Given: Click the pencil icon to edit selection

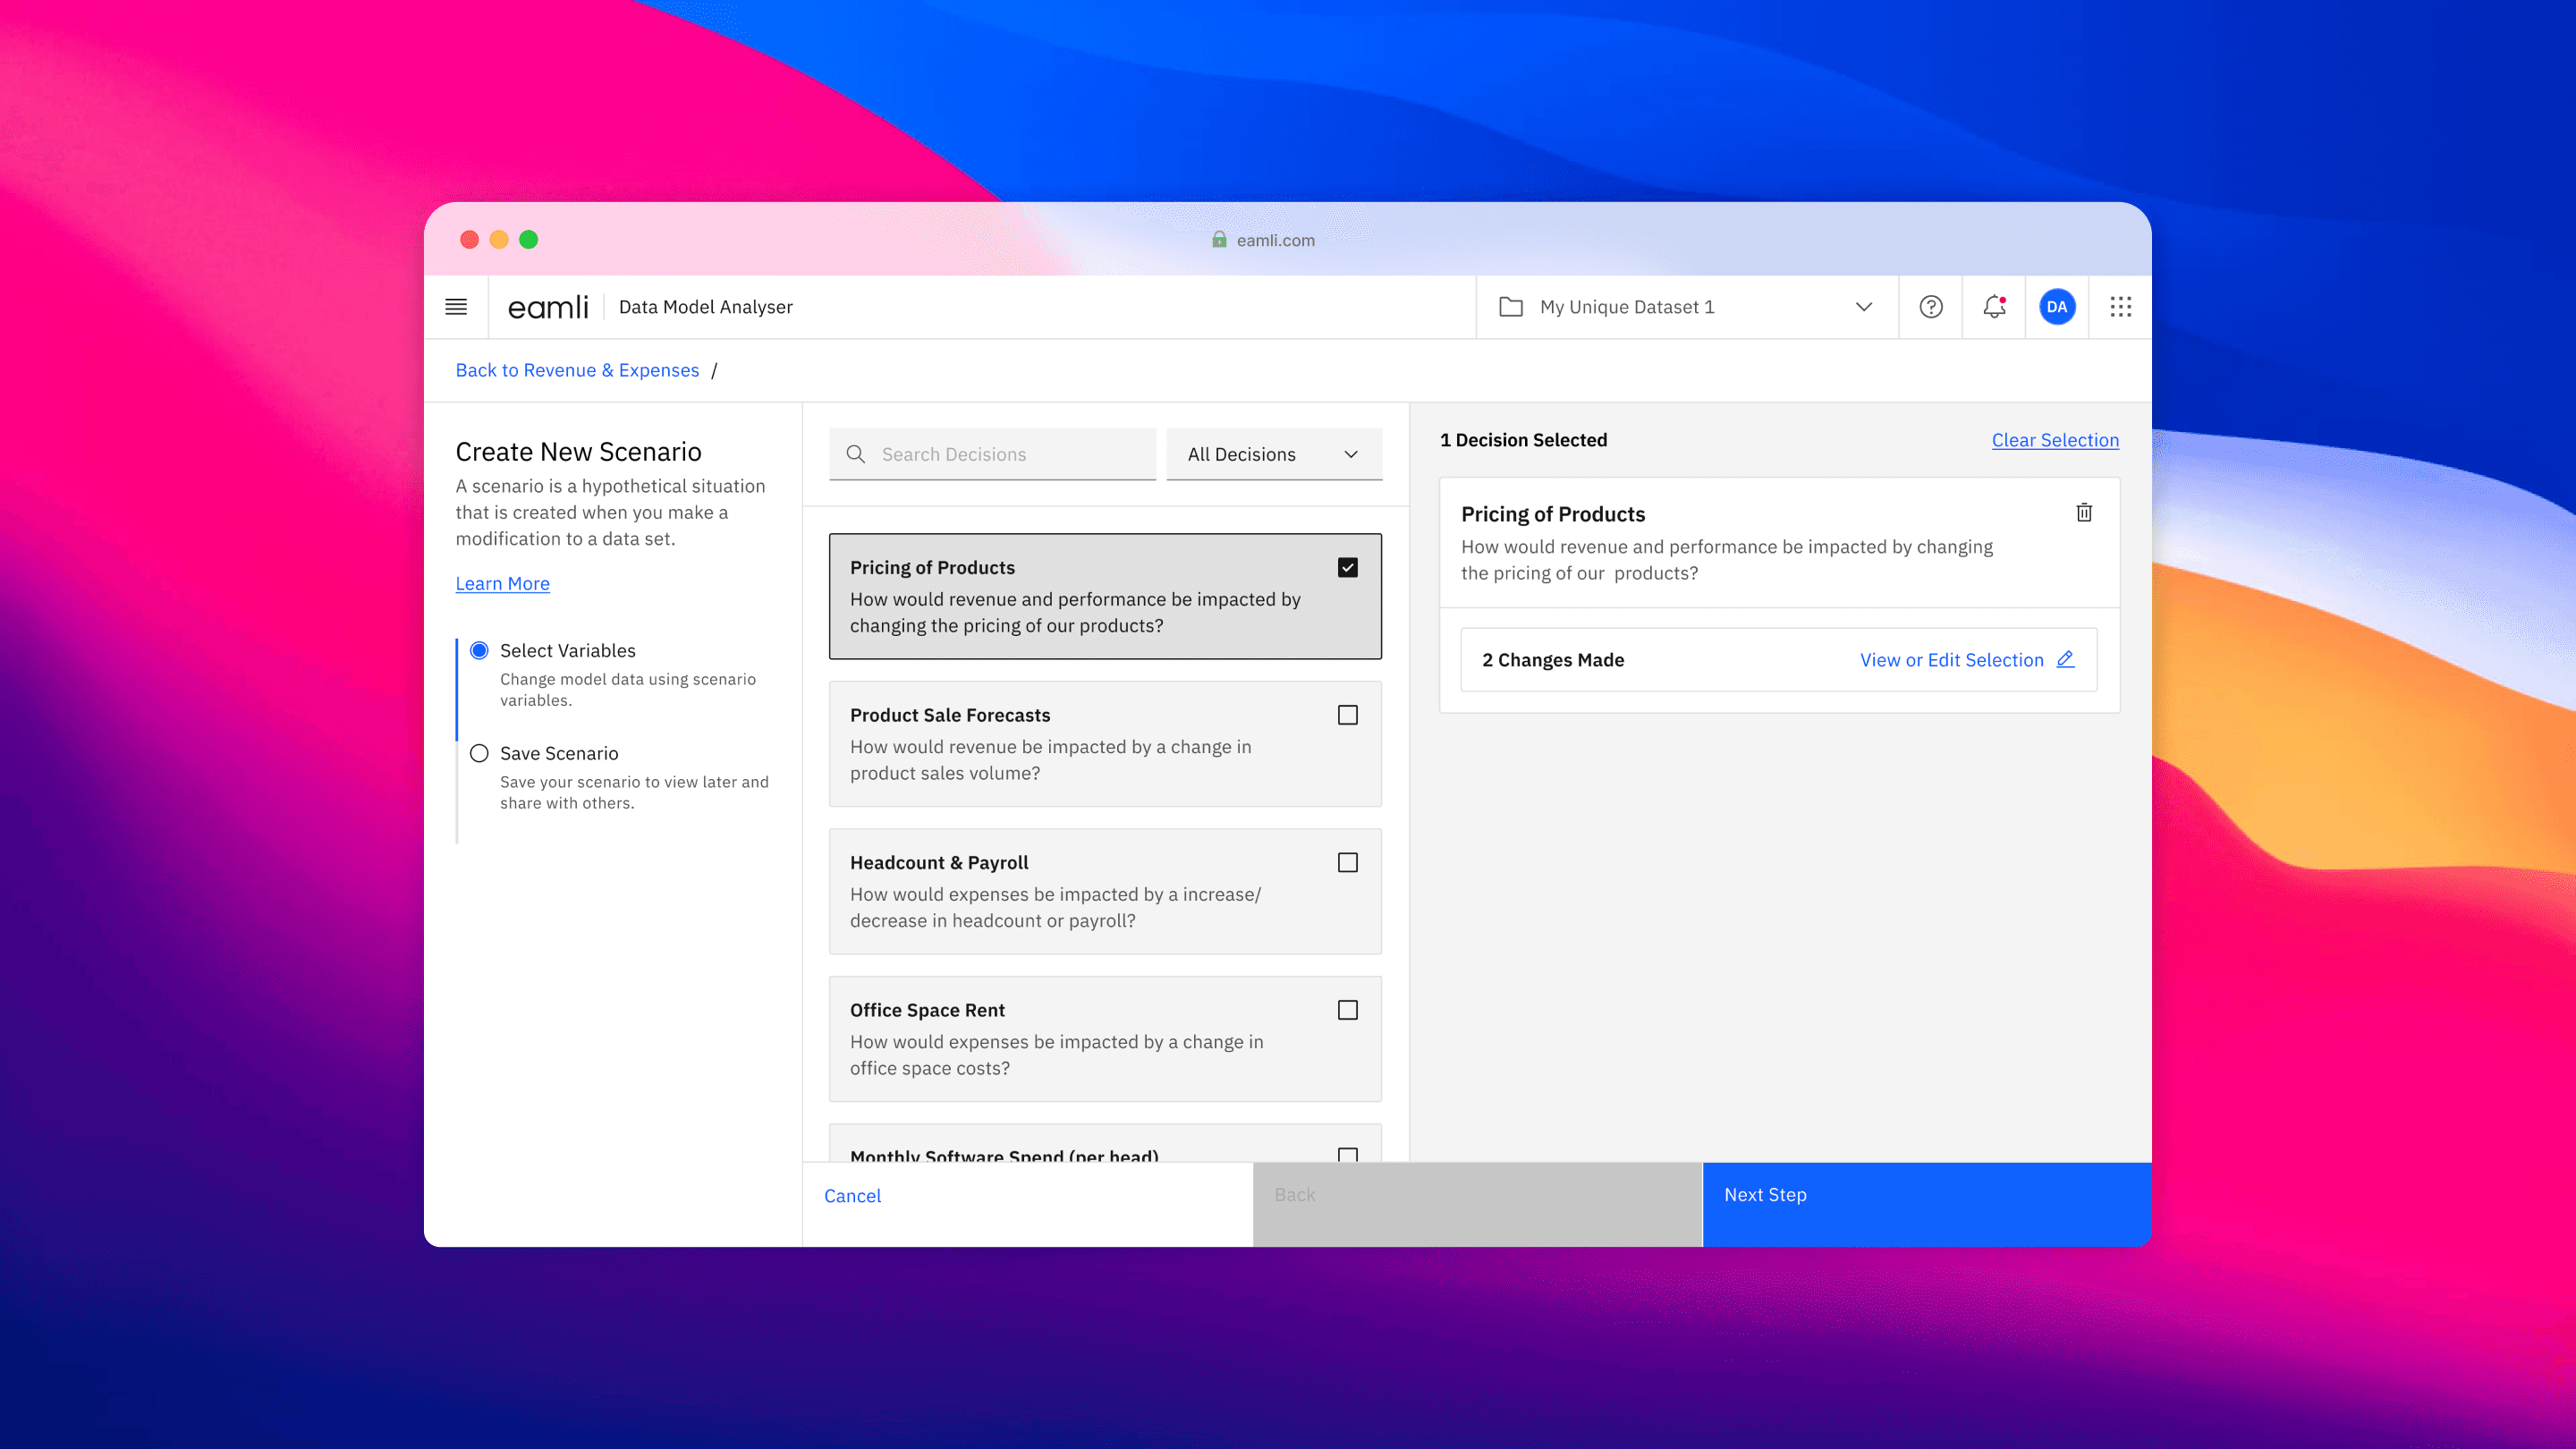Looking at the screenshot, I should pos(2065,659).
